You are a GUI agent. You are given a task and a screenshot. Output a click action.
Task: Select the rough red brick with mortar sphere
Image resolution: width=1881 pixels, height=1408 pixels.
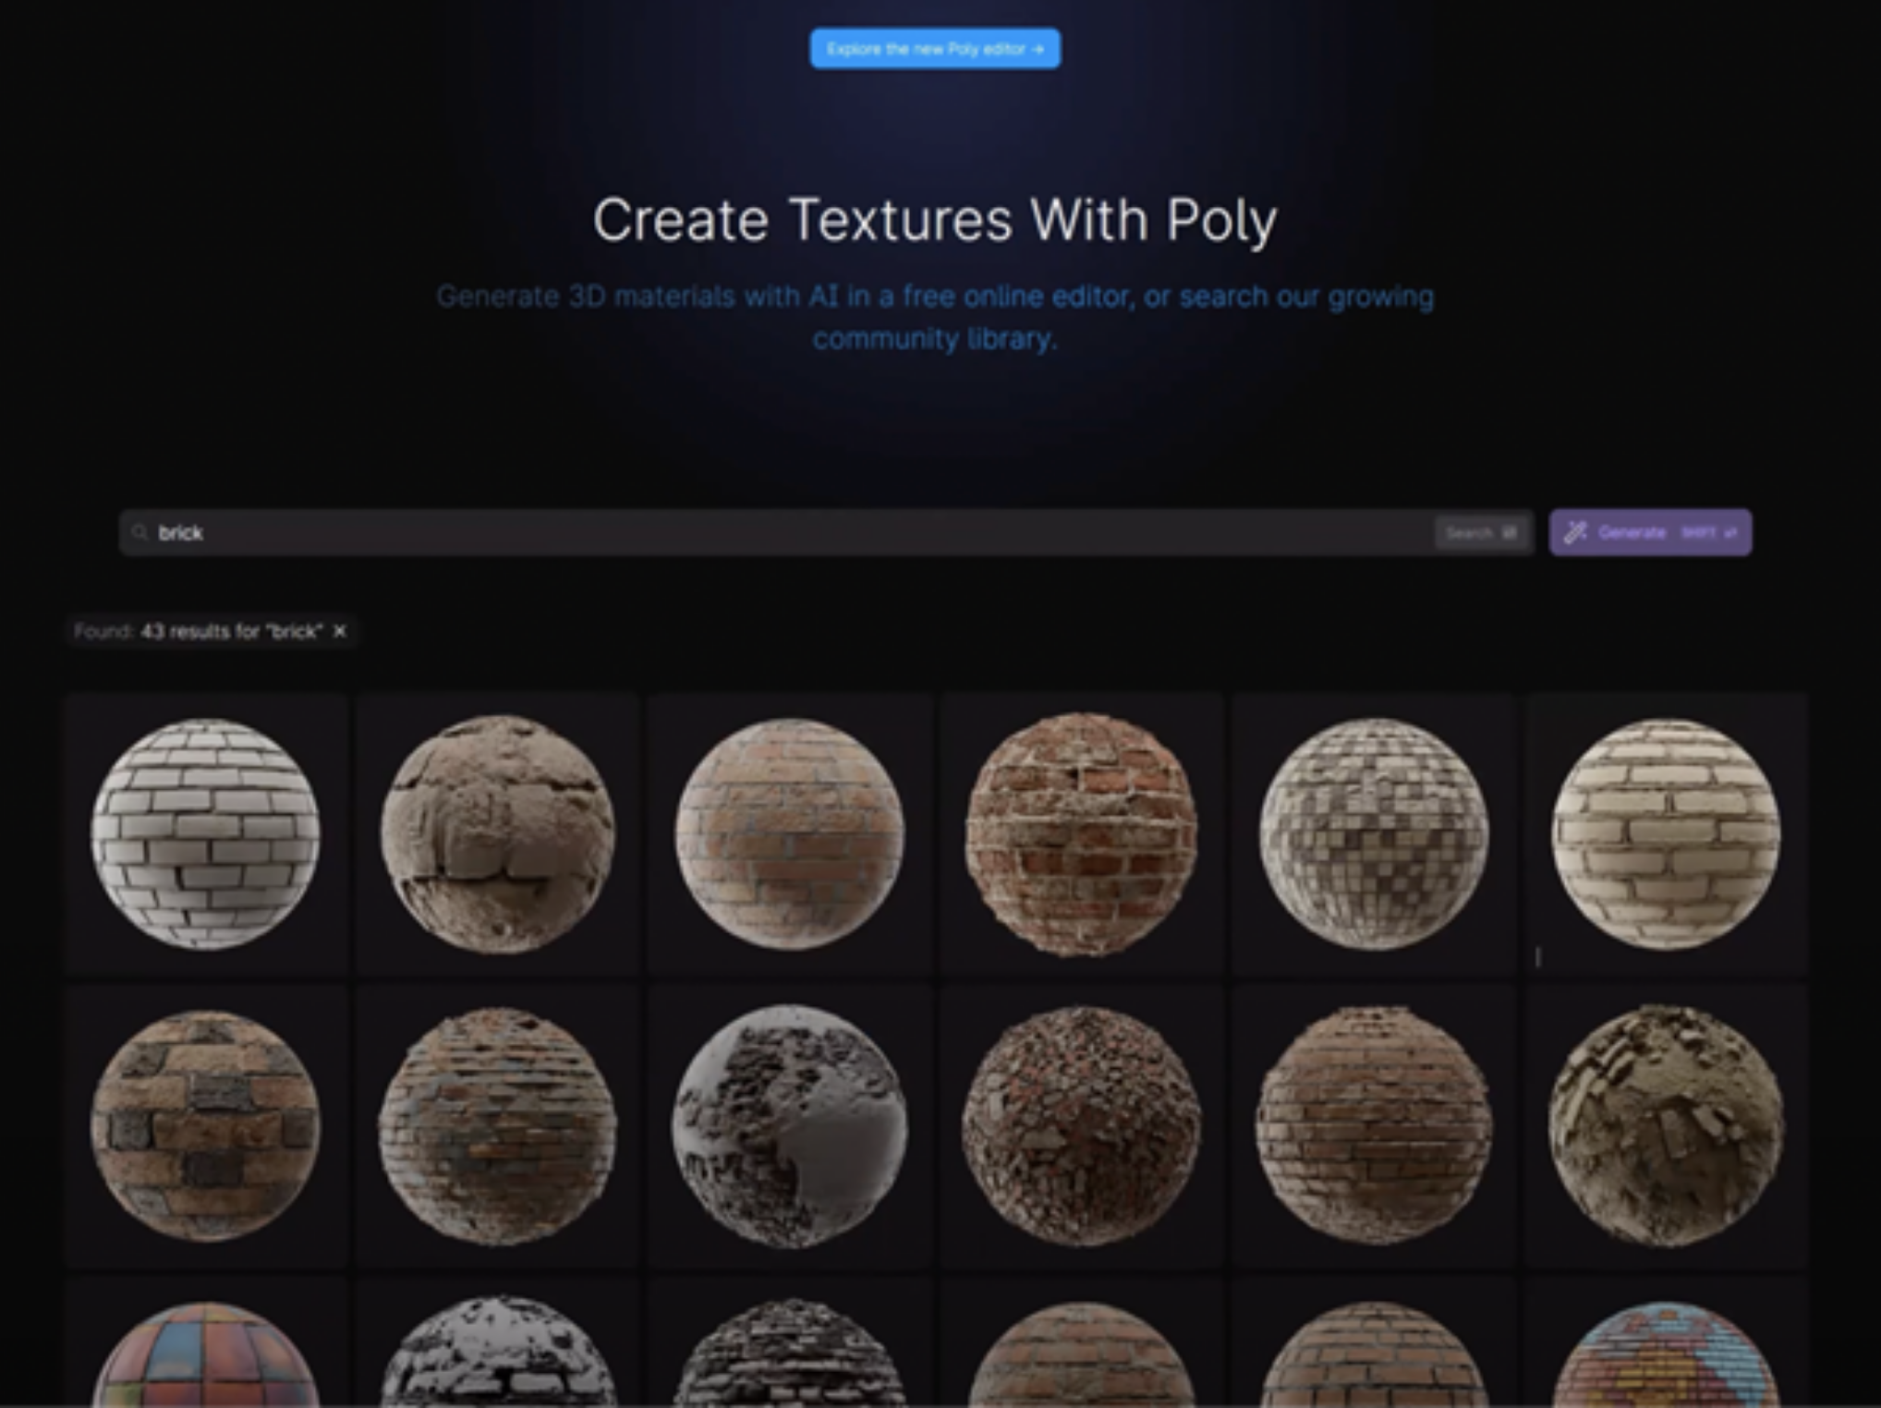coord(1082,834)
